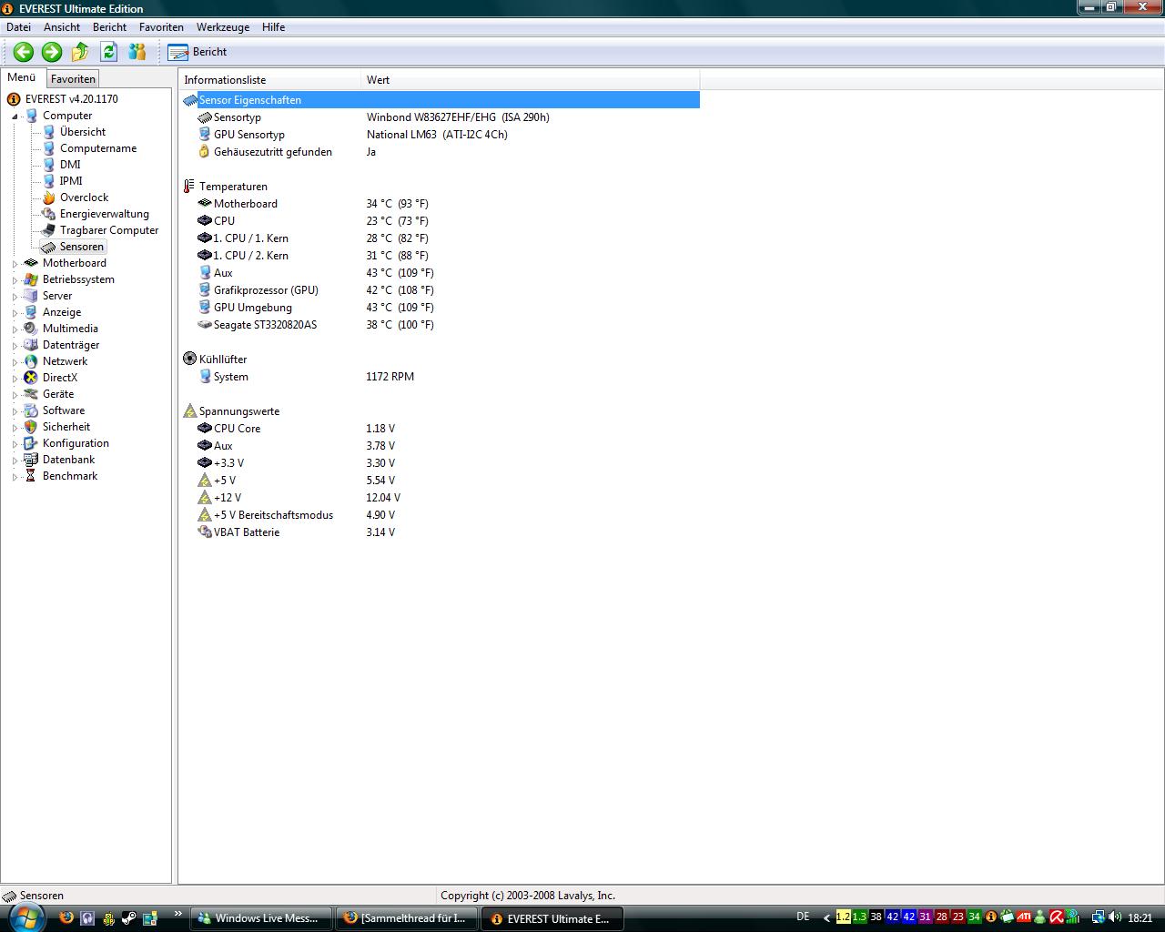The height and width of the screenshot is (932, 1165).
Task: Select the Sensortyp row
Action: (441, 117)
